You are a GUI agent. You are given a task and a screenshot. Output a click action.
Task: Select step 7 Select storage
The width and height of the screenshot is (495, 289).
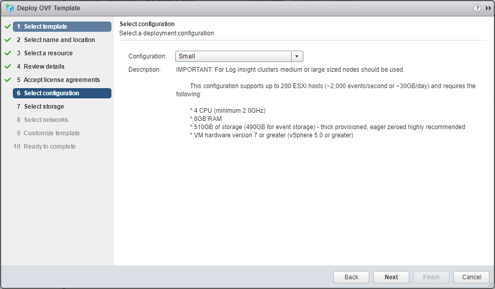click(44, 107)
